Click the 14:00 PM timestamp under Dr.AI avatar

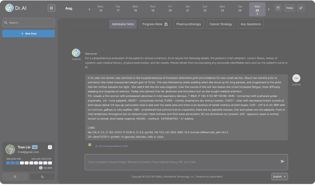coord(76,59)
